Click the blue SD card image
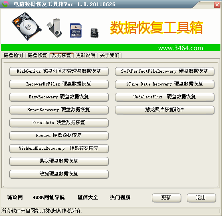The width and height of the screenshot is (222, 216). (x=76, y=31)
